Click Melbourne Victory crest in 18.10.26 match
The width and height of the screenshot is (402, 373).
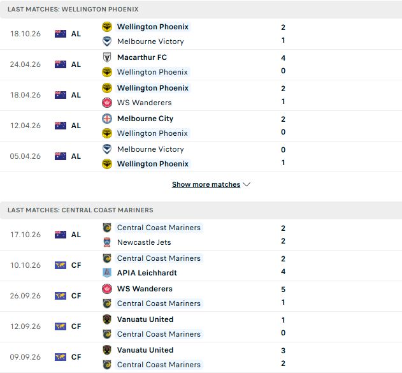coord(107,41)
